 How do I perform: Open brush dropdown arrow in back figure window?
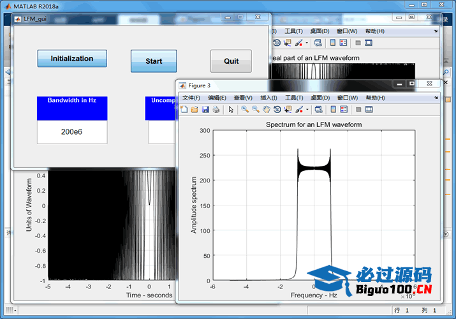pyautogui.click(x=307, y=43)
